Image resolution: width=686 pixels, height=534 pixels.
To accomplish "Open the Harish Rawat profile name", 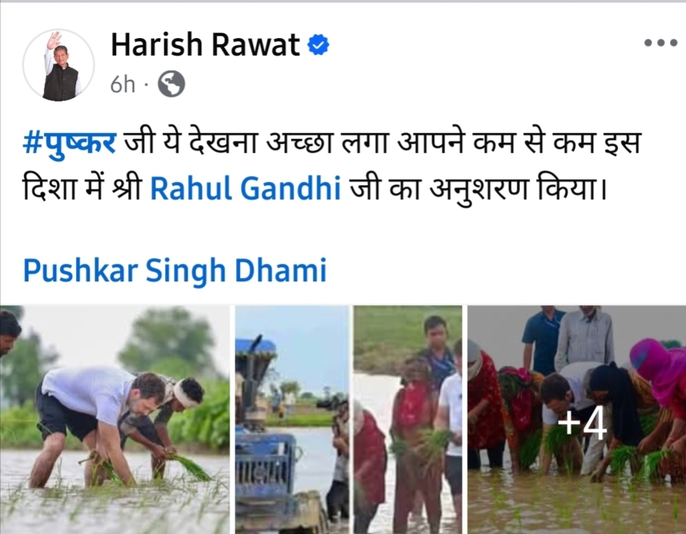I will coord(205,44).
